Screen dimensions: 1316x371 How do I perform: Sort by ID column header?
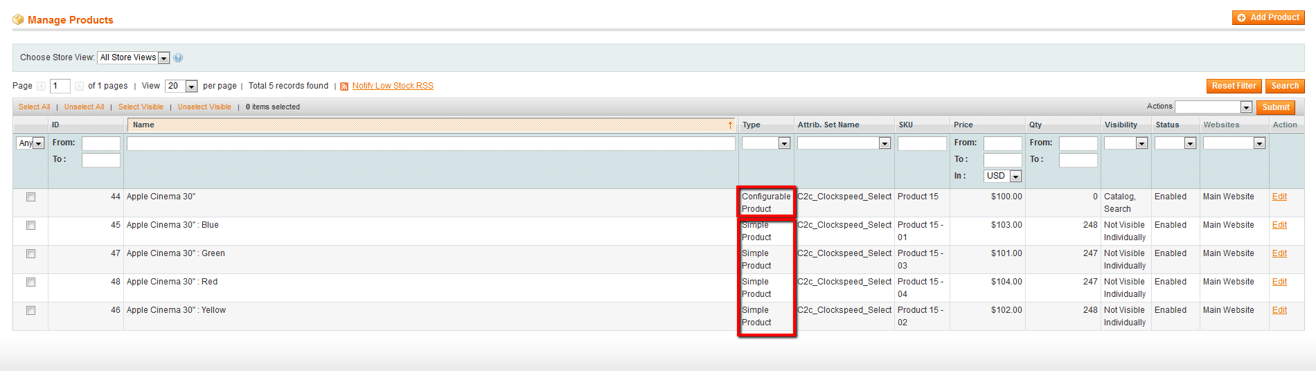pyautogui.click(x=55, y=125)
